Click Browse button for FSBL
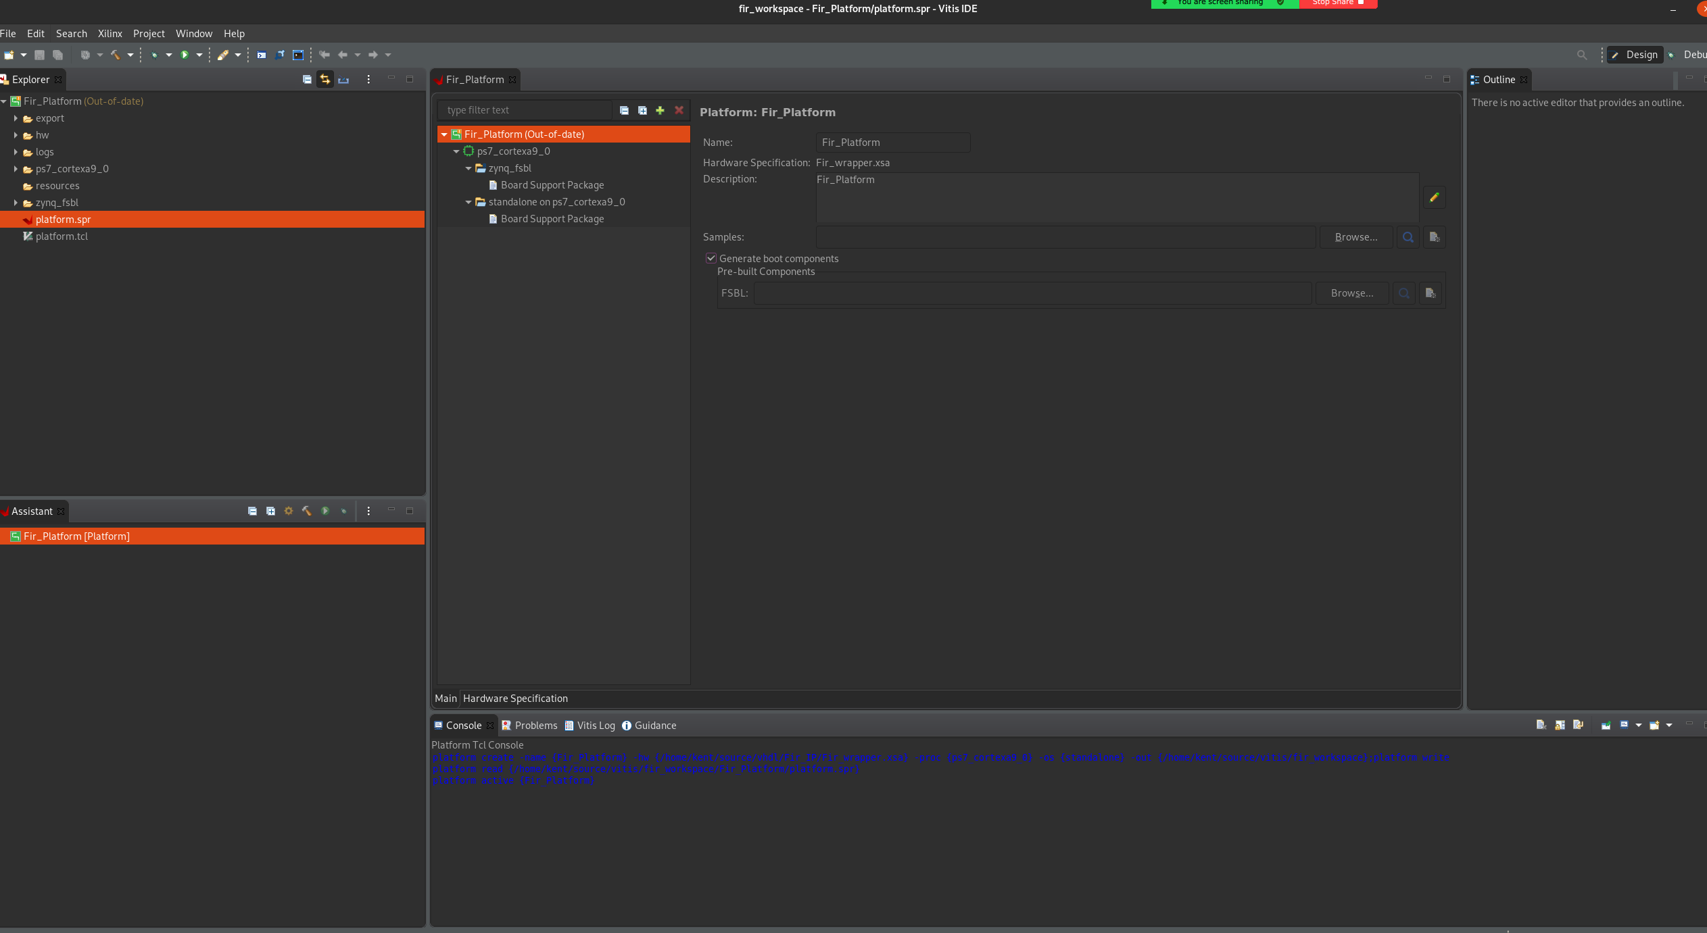 1352,293
